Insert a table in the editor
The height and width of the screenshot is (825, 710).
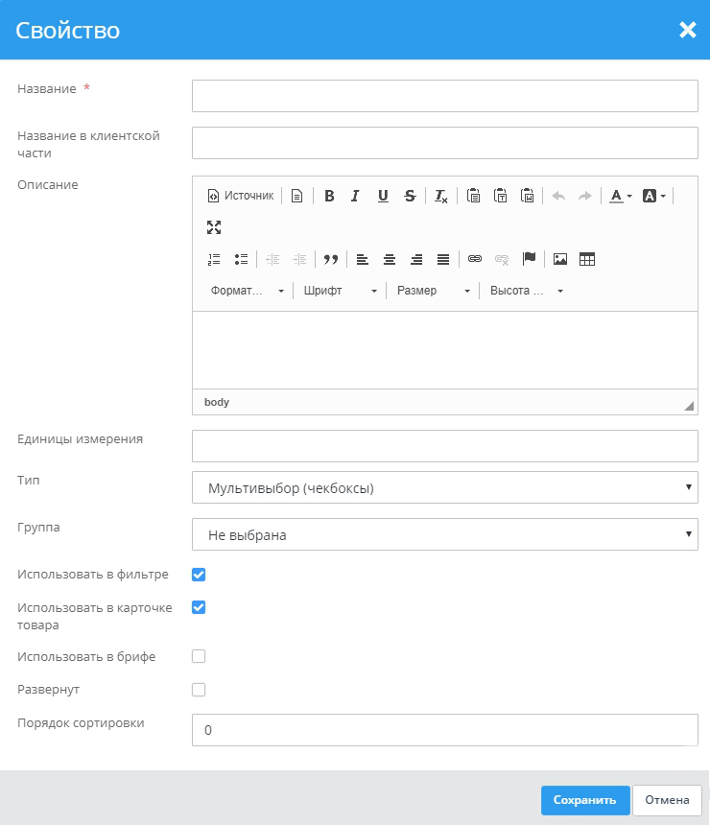pyautogui.click(x=587, y=259)
